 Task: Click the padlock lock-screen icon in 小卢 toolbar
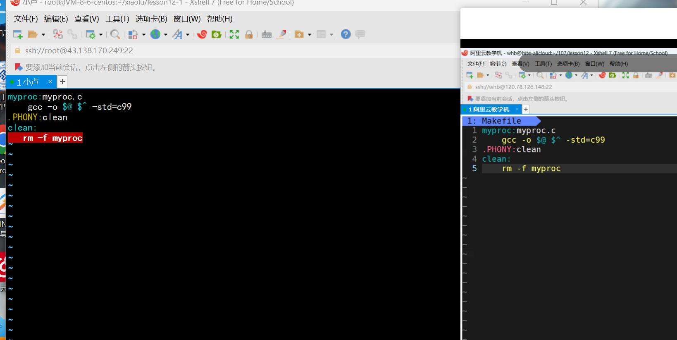(x=249, y=34)
